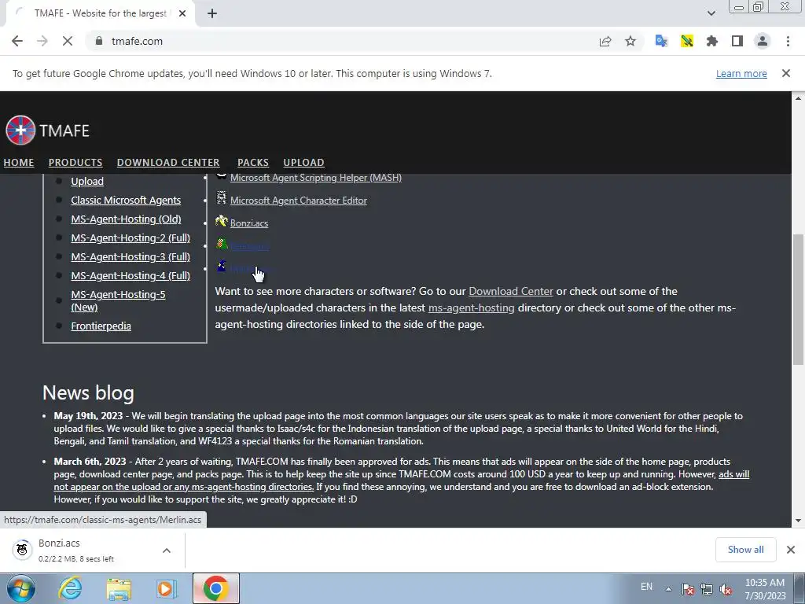Open Classic Microsoft Agents link
This screenshot has width=805, height=604.
(x=126, y=201)
